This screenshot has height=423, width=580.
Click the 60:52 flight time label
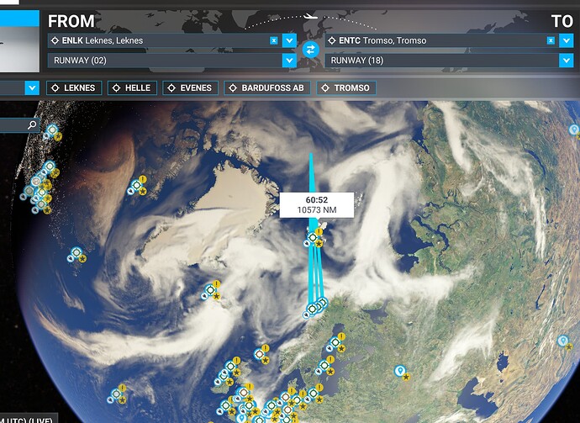[317, 200]
